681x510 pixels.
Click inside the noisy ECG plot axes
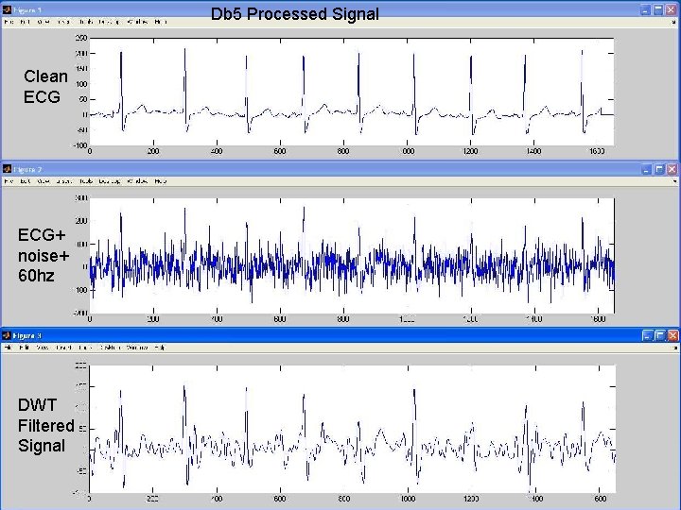352,255
